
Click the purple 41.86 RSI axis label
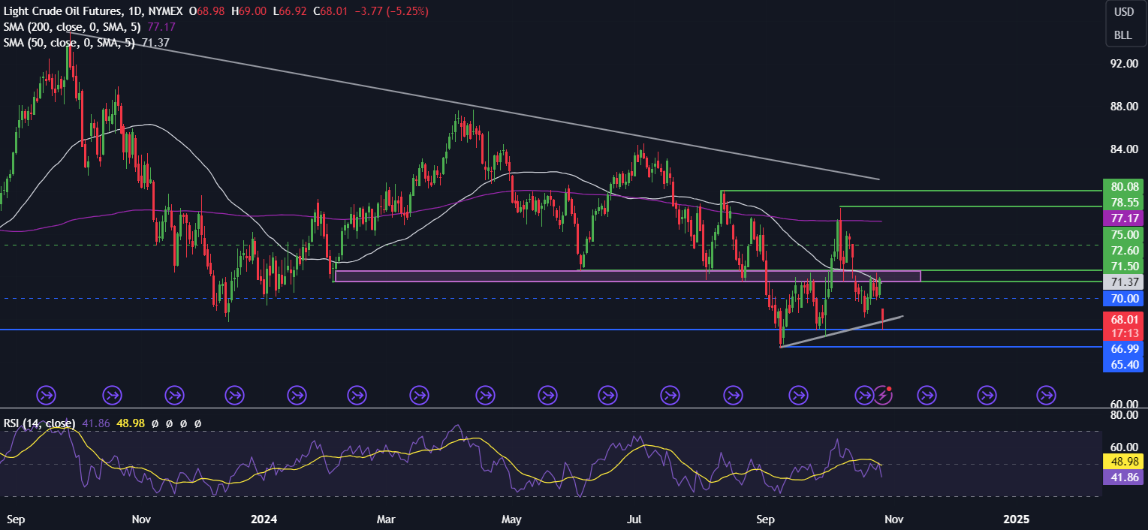point(1122,477)
